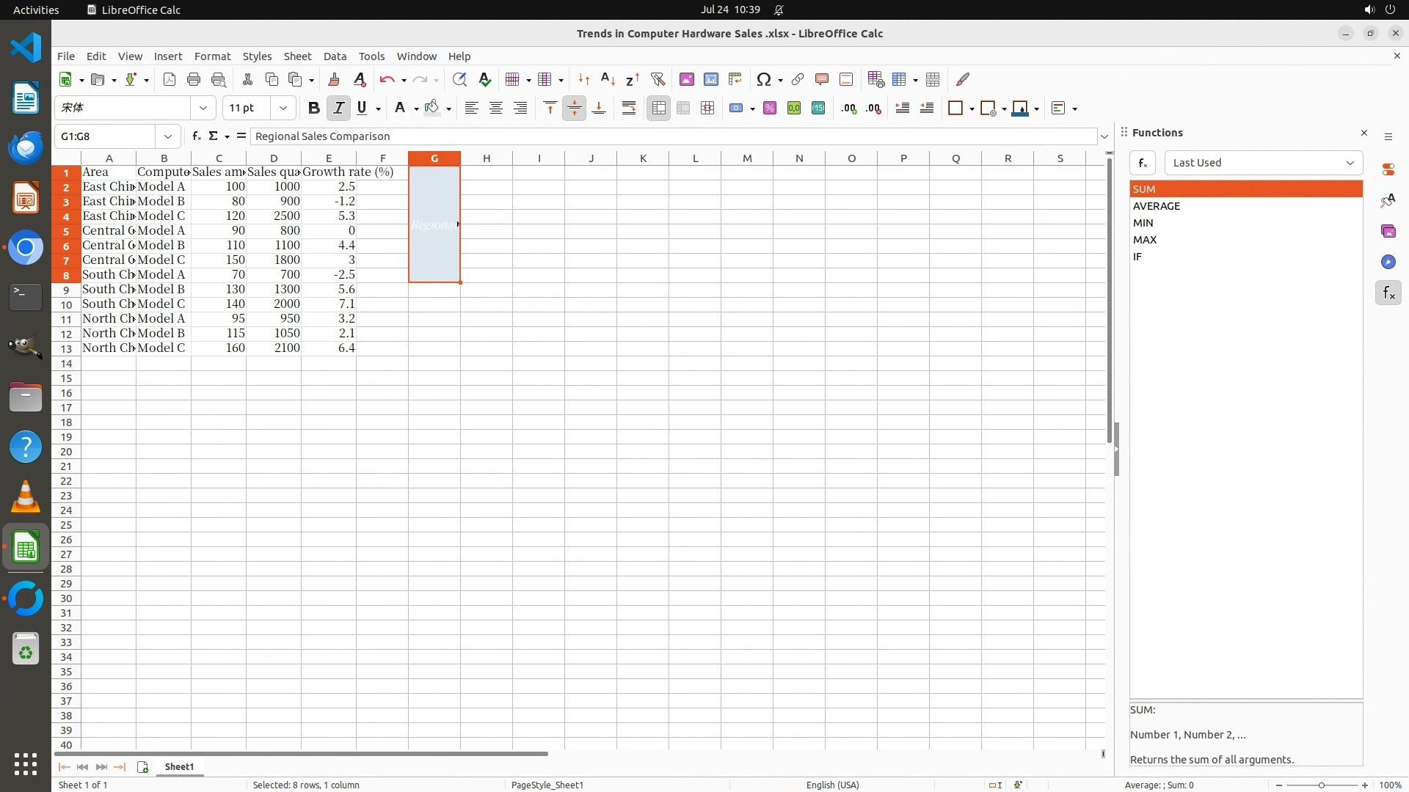The width and height of the screenshot is (1409, 792).
Task: Click the background color paint bucket
Action: (432, 108)
